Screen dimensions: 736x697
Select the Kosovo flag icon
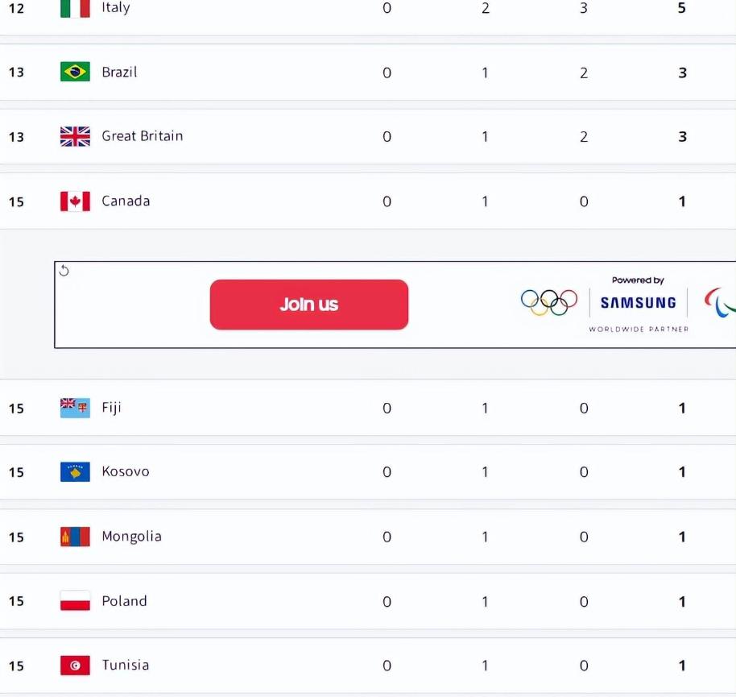point(75,472)
